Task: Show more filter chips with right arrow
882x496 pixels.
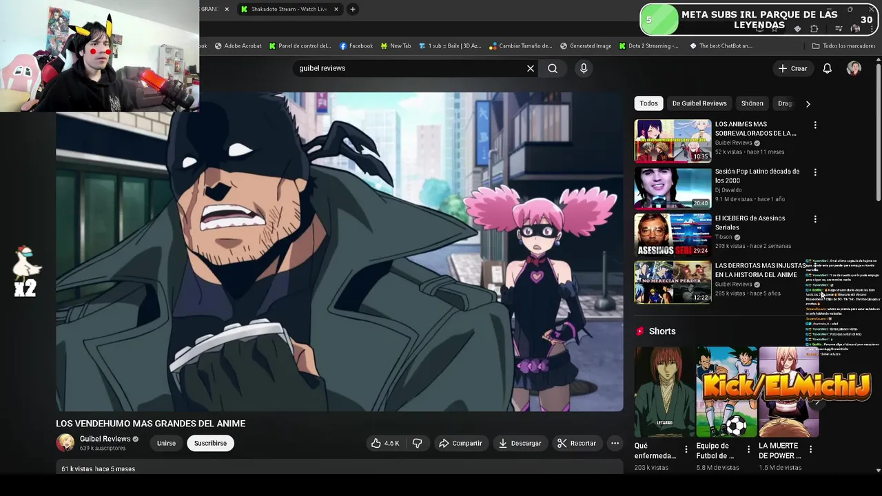Action: [808, 103]
